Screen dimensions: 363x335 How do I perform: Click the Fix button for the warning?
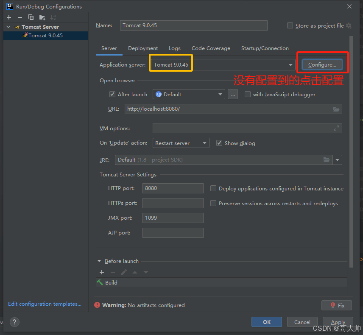337,305
